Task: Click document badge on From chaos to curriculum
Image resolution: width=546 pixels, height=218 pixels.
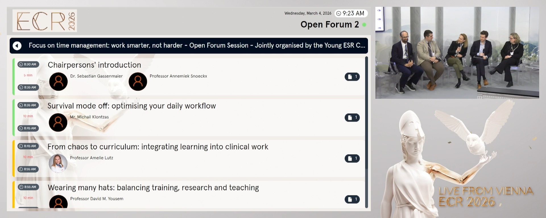Action: pyautogui.click(x=352, y=158)
